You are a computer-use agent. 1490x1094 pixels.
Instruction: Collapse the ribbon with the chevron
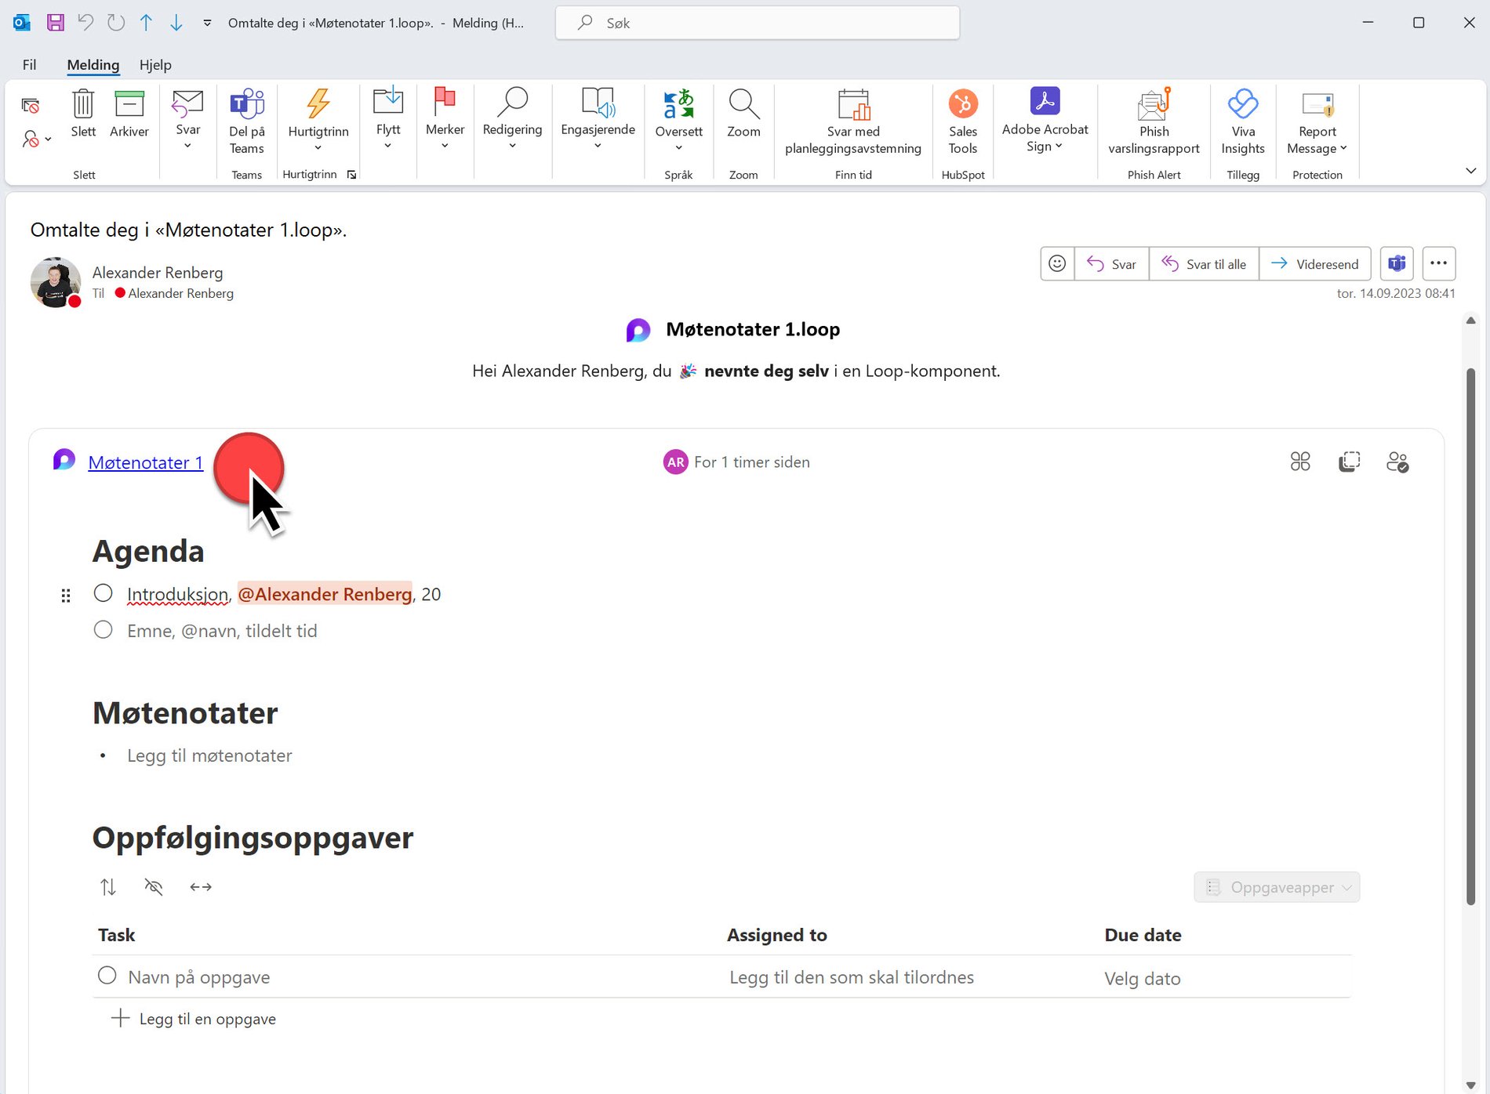click(1471, 171)
